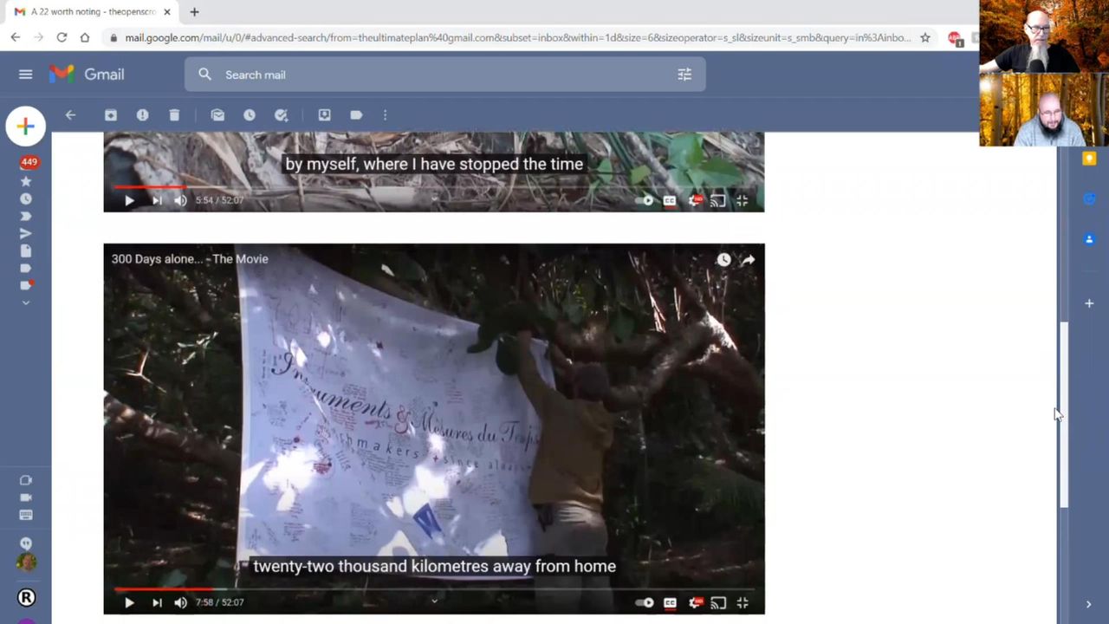1109x624 pixels.
Task: Snooze this email using clock icon
Action: (x=250, y=115)
